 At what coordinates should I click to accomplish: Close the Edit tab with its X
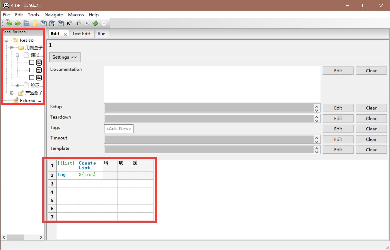(x=65, y=34)
